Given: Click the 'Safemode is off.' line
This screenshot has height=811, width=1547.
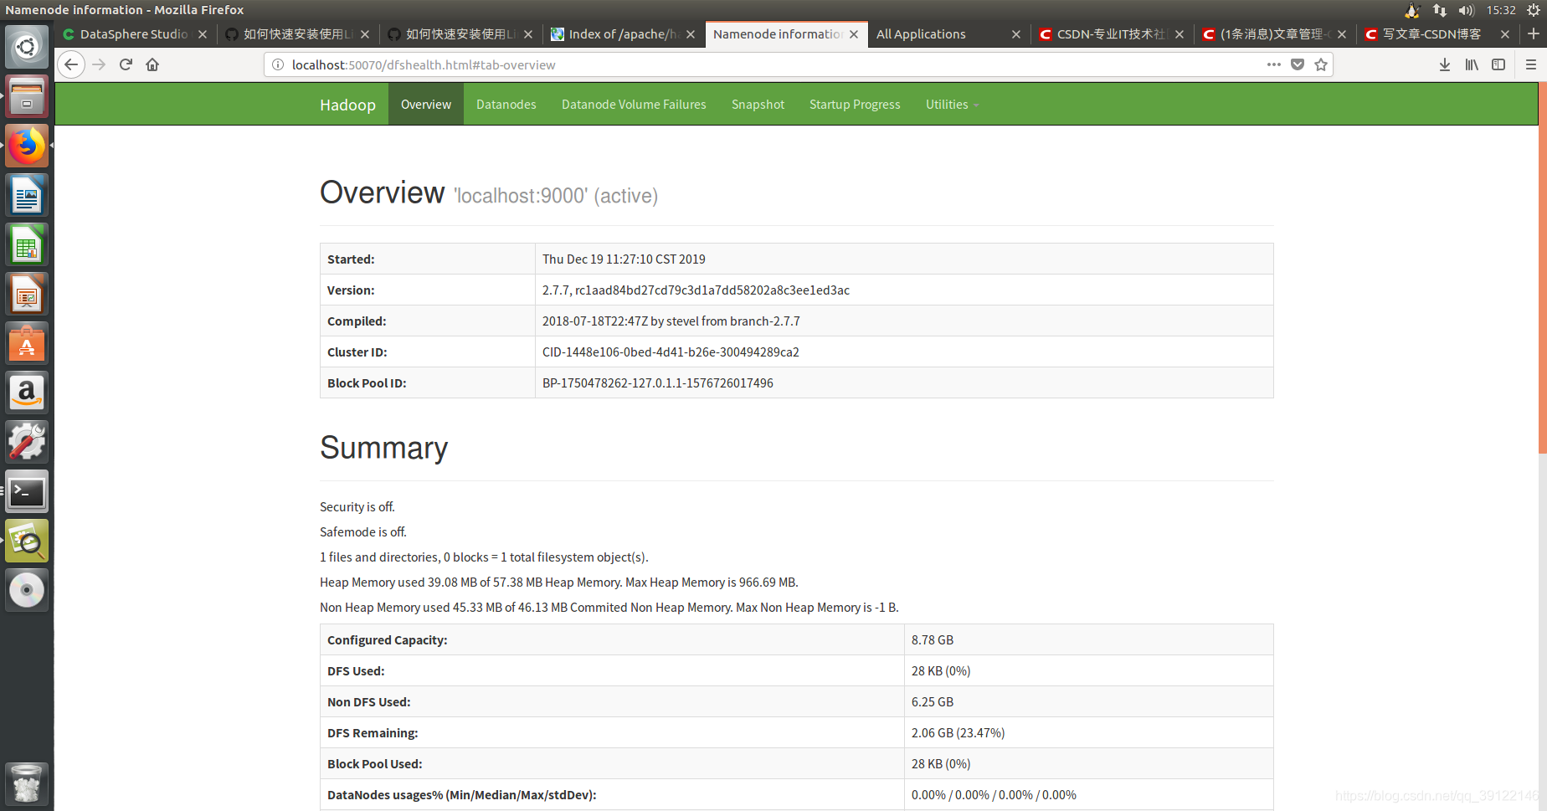Looking at the screenshot, I should pos(363,532).
